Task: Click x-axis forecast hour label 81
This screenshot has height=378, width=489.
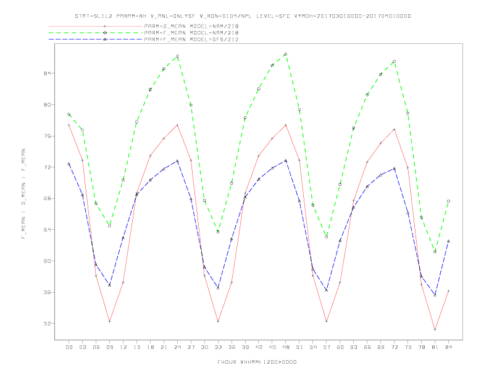Action: (435, 347)
